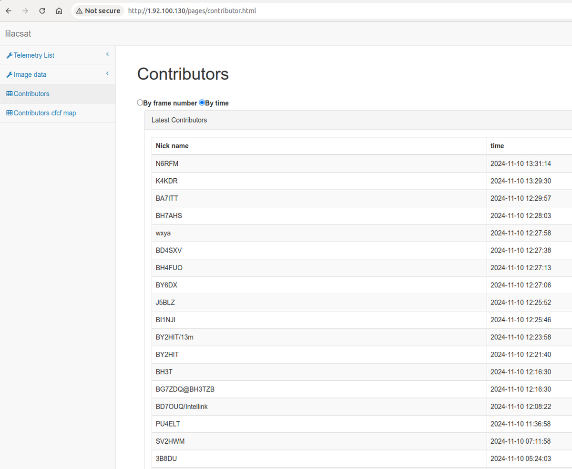Click the time value 2024-11-10 12:27:13
This screenshot has height=469, width=572.
pyautogui.click(x=521, y=268)
